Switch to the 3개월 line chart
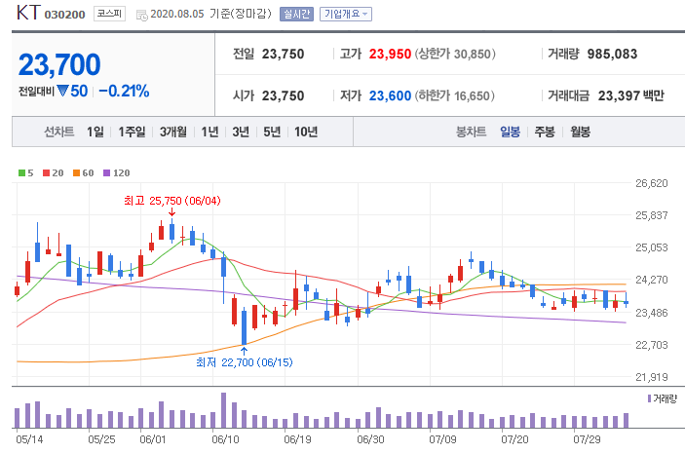The height and width of the screenshot is (454, 685). [x=172, y=132]
